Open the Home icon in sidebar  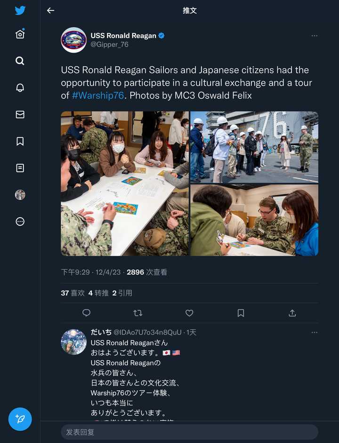(x=20, y=34)
